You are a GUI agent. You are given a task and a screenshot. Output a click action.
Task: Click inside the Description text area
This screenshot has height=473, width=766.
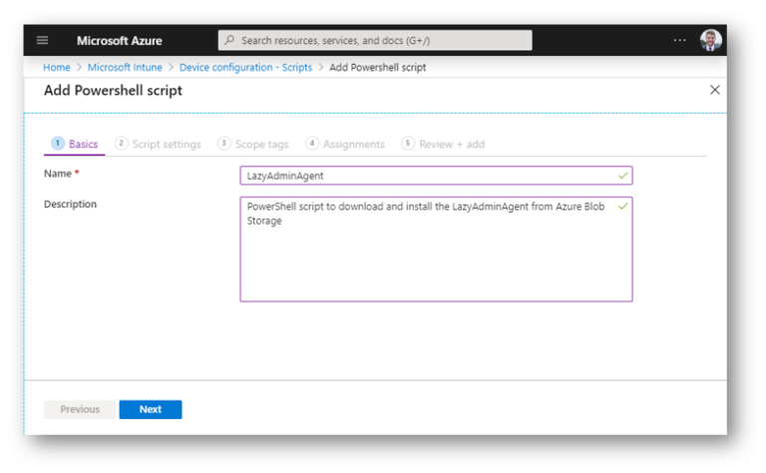(436, 249)
